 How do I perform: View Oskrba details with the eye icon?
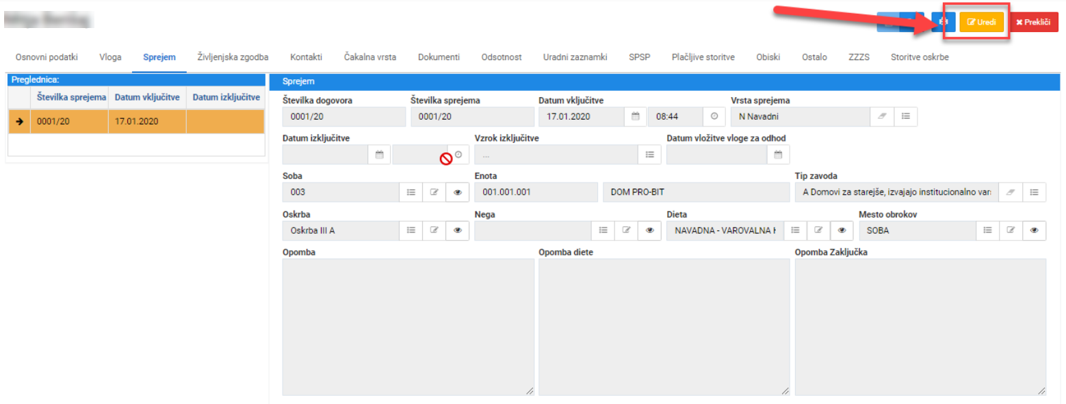(x=457, y=230)
